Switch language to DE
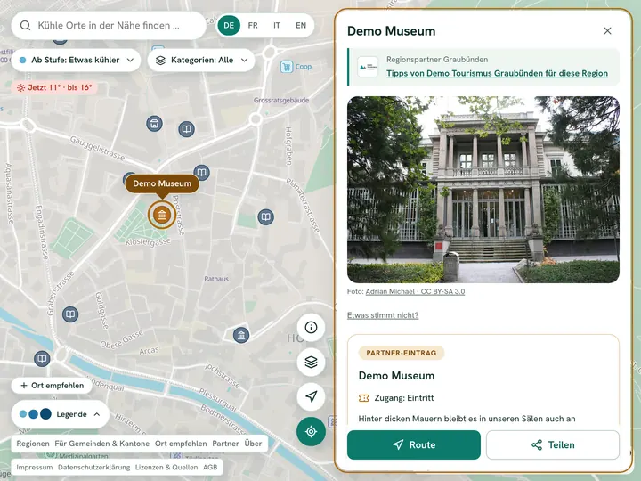The height and width of the screenshot is (481, 641). coord(229,25)
